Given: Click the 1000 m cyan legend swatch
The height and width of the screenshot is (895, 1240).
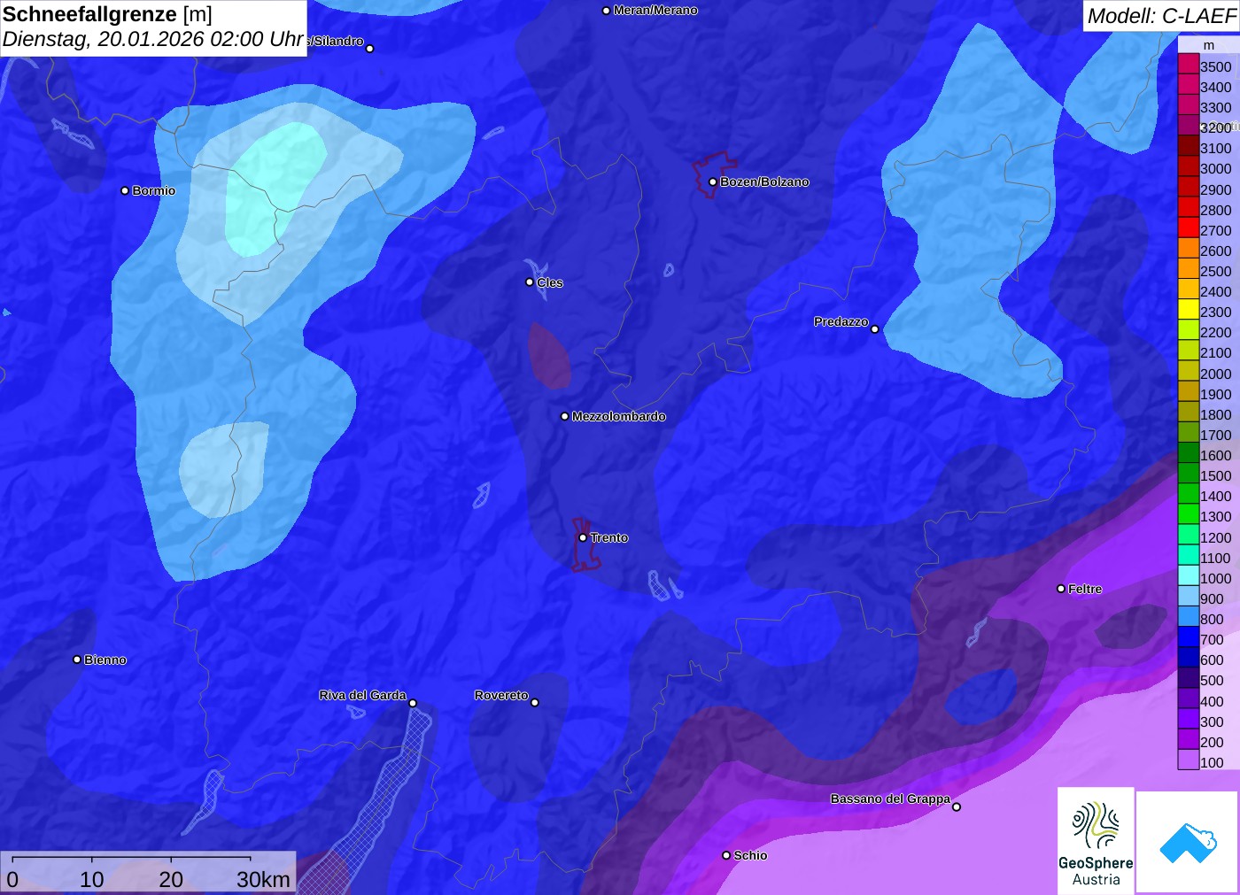Looking at the screenshot, I should pos(1189,576).
